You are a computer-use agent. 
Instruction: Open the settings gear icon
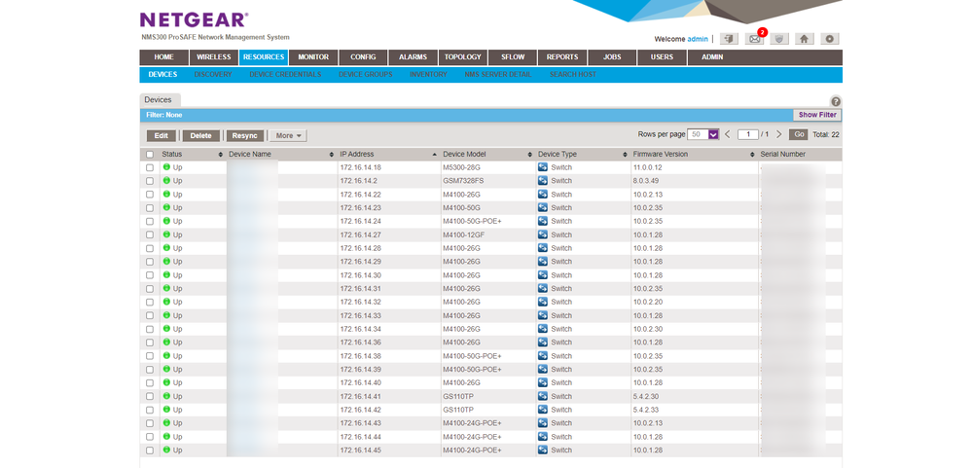[x=829, y=39]
